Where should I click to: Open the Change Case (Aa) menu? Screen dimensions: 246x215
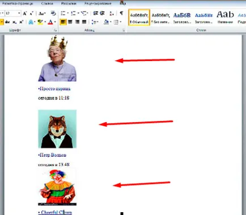coord(42,14)
